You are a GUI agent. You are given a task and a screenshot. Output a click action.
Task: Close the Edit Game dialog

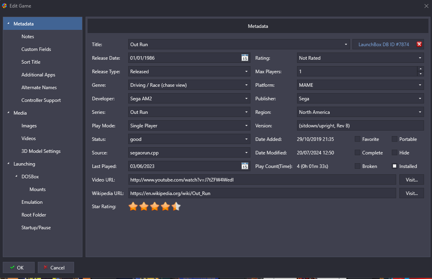point(426,6)
